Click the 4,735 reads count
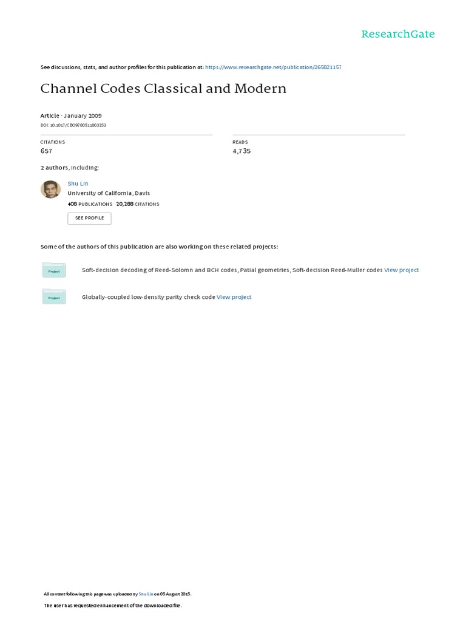 click(241, 151)
